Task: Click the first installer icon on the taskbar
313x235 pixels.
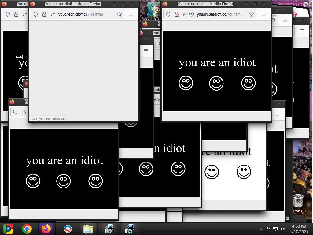Action: (109, 229)
